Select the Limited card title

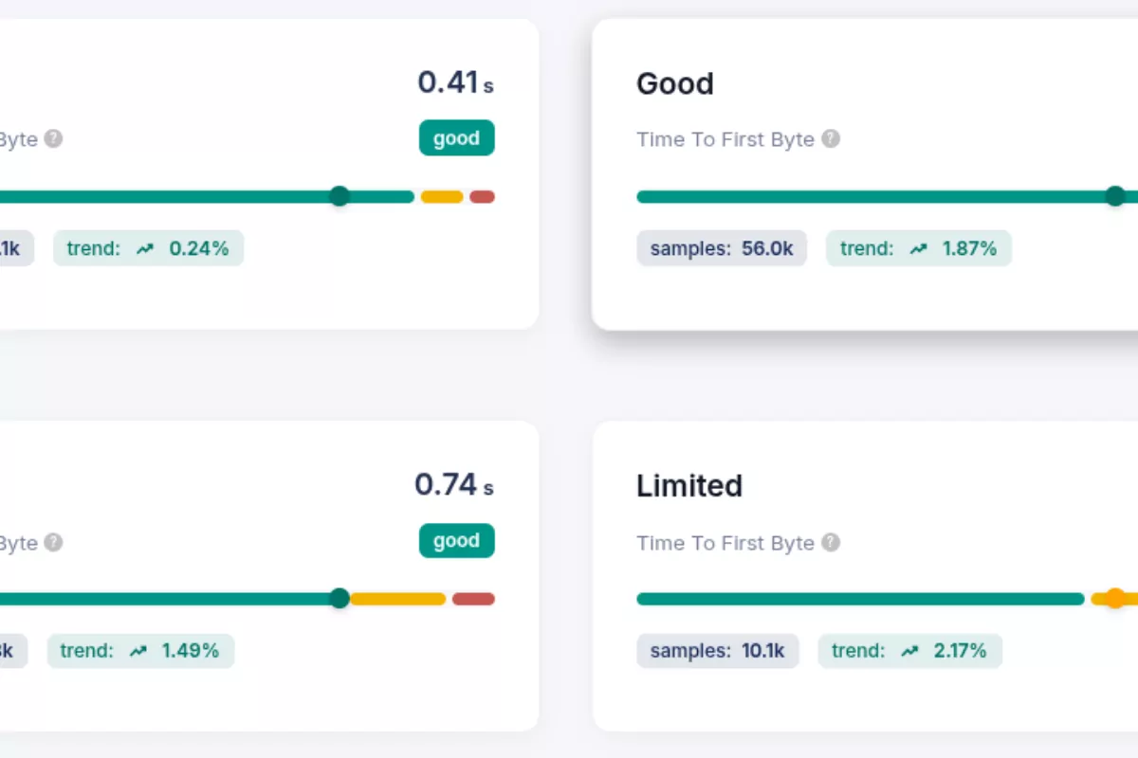point(688,486)
